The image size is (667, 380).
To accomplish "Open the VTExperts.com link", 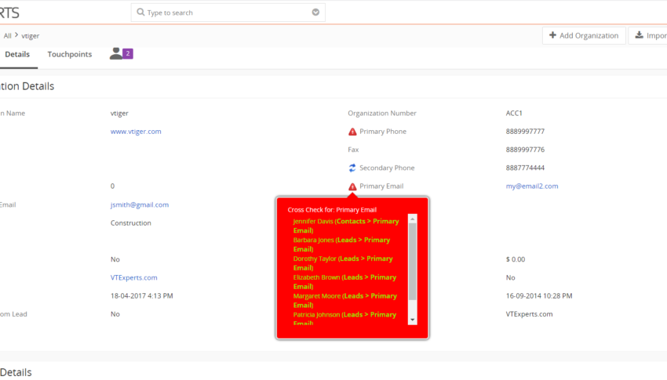I will tap(133, 277).
